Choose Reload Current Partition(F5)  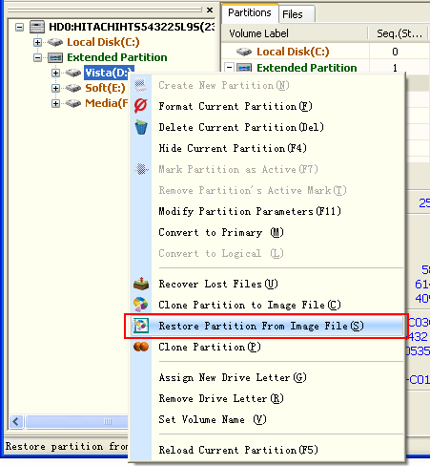click(x=267, y=450)
